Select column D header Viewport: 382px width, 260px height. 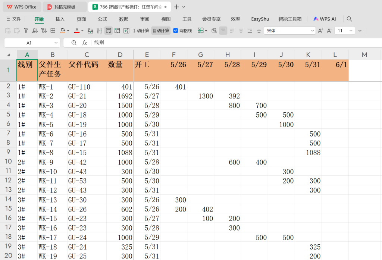120,54
